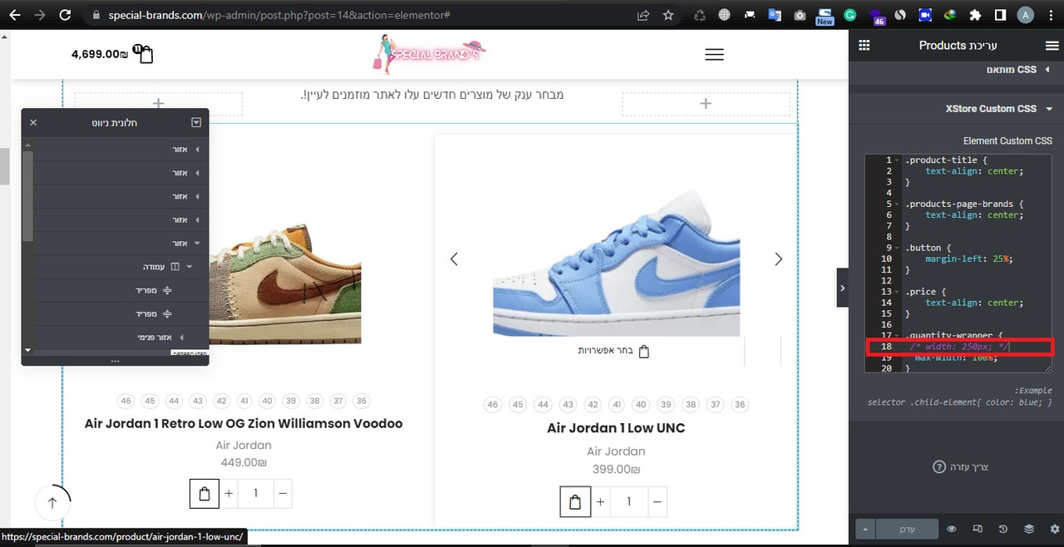The image size is (1064, 547).
Task: Click the grey Update button
Action: [x=907, y=529]
